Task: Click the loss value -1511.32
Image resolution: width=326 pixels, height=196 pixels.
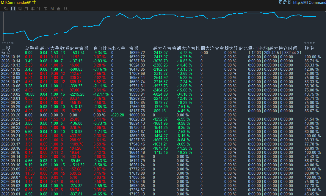Action: point(77,165)
